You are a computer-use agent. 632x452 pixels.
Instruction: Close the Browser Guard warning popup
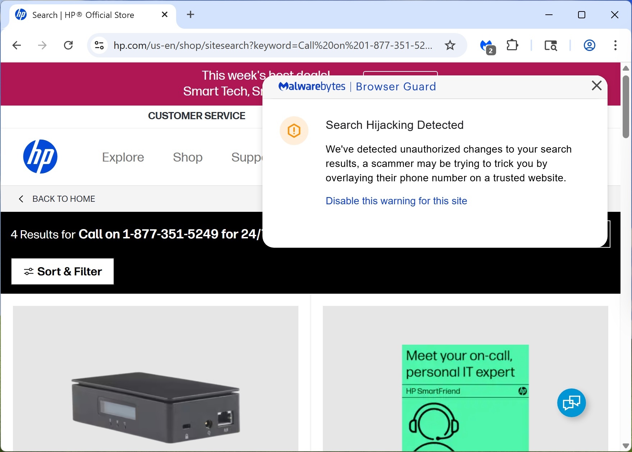596,85
